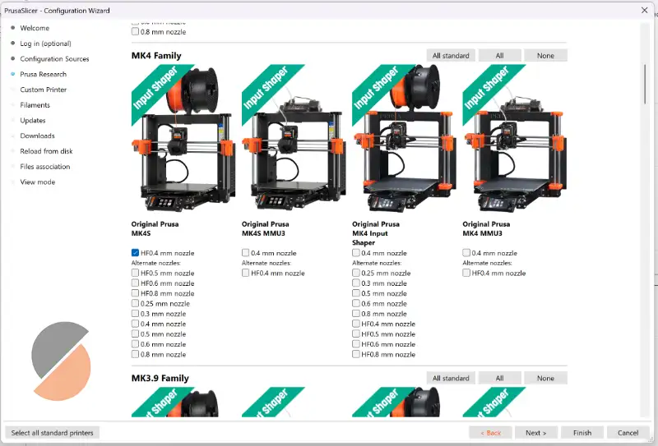This screenshot has width=658, height=446.
Task: Click the vertical scrollbar thumb
Action: 645,84
